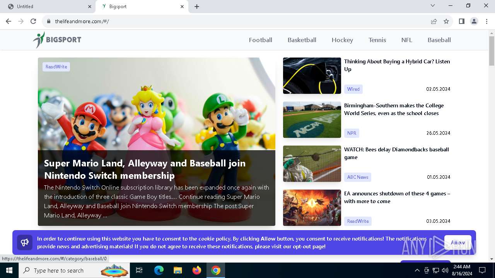This screenshot has width=495, height=278.
Task: Open the NFL category
Action: (407, 40)
